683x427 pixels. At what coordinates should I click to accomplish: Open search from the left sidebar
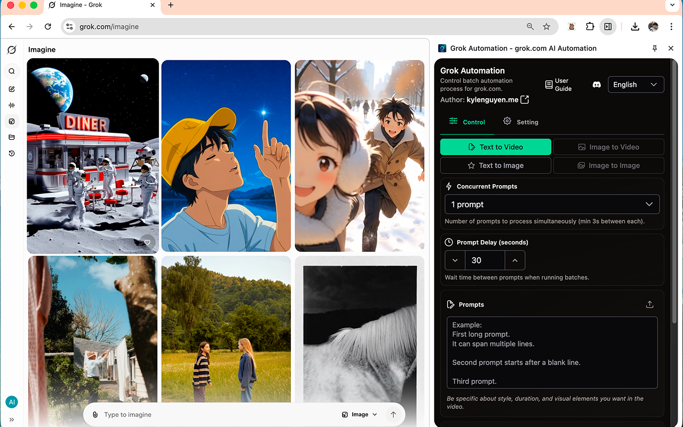point(12,72)
